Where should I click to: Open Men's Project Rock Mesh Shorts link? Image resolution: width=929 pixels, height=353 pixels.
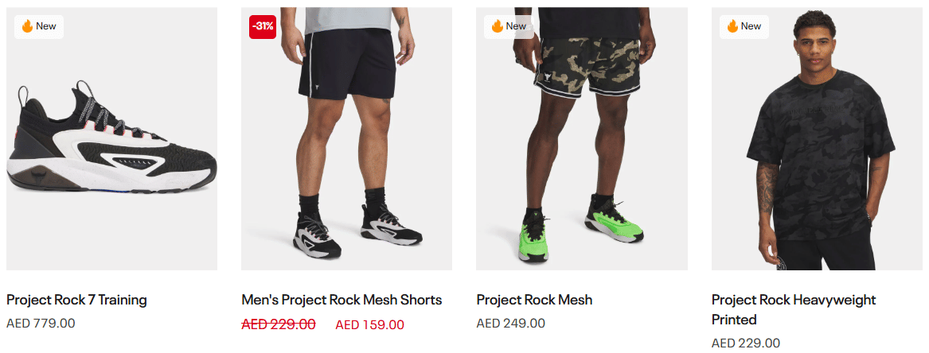click(x=342, y=300)
